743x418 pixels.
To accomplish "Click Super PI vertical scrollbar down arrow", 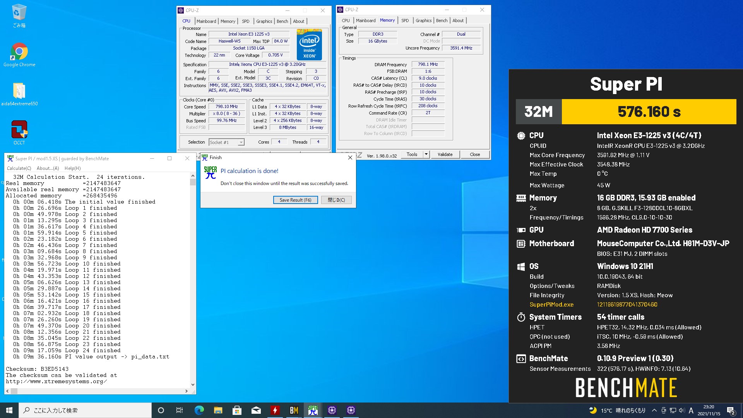I will click(193, 385).
